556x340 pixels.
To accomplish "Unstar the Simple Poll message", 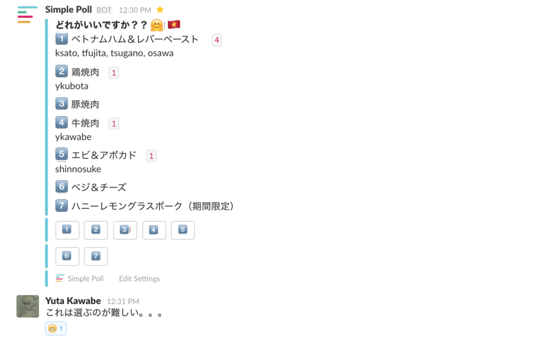I will coord(160,10).
